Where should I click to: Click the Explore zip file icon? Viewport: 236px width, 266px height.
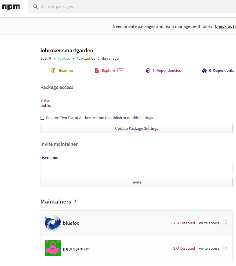coord(97,70)
